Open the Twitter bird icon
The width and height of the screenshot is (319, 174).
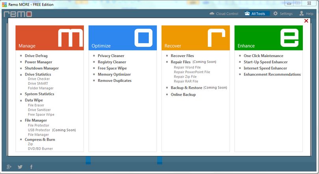(x=20, y=167)
